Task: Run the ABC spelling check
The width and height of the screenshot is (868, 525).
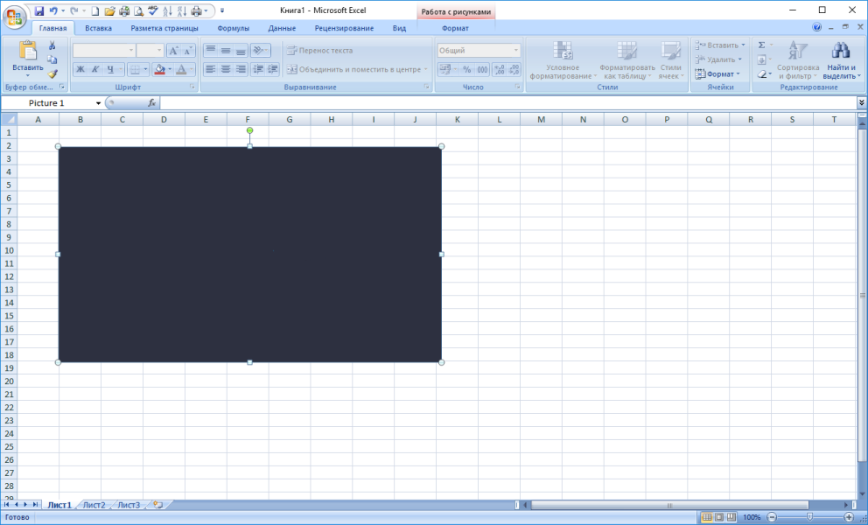Action: (x=153, y=10)
